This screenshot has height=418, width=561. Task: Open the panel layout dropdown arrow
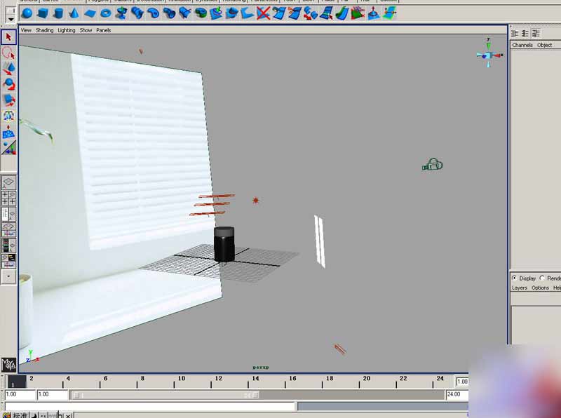8,276
